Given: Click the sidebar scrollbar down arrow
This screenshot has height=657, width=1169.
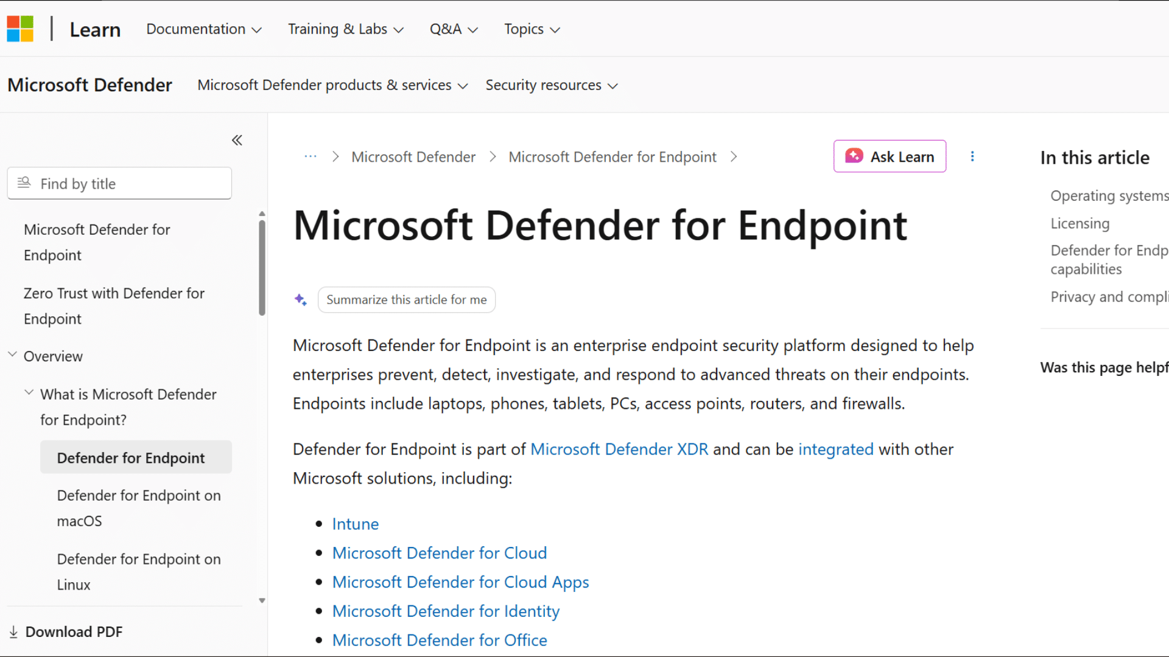Looking at the screenshot, I should point(262,600).
